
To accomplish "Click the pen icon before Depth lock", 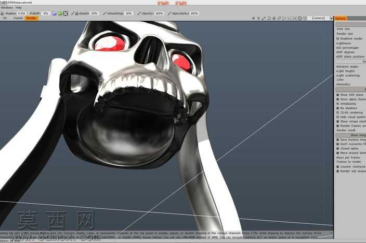I will pos(73,13).
